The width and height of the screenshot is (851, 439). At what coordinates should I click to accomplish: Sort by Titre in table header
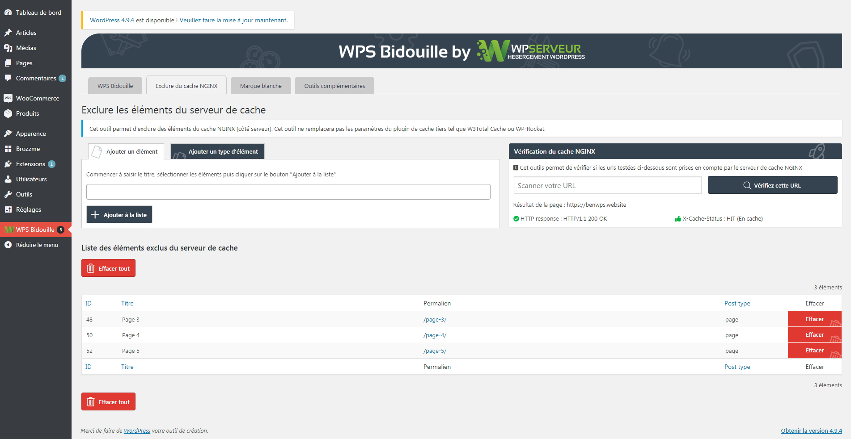click(x=127, y=303)
